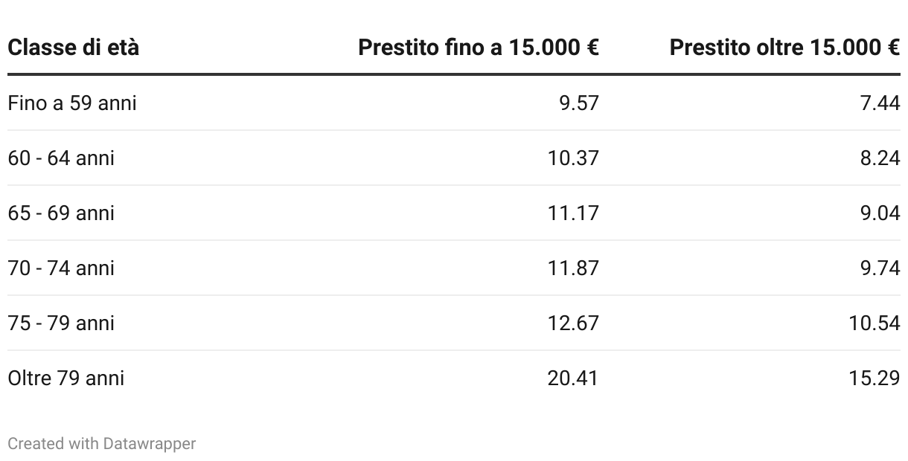This screenshot has height=461, width=908.
Task: Click the 'Prestito fino a 15.000 €' header
Action: (x=479, y=48)
